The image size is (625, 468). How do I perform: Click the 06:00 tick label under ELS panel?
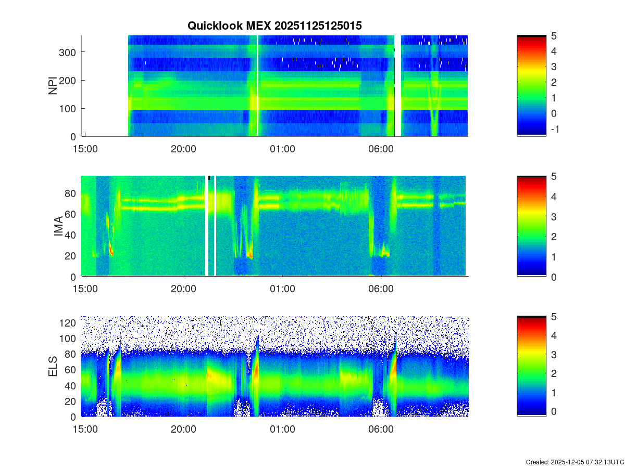[x=381, y=430]
